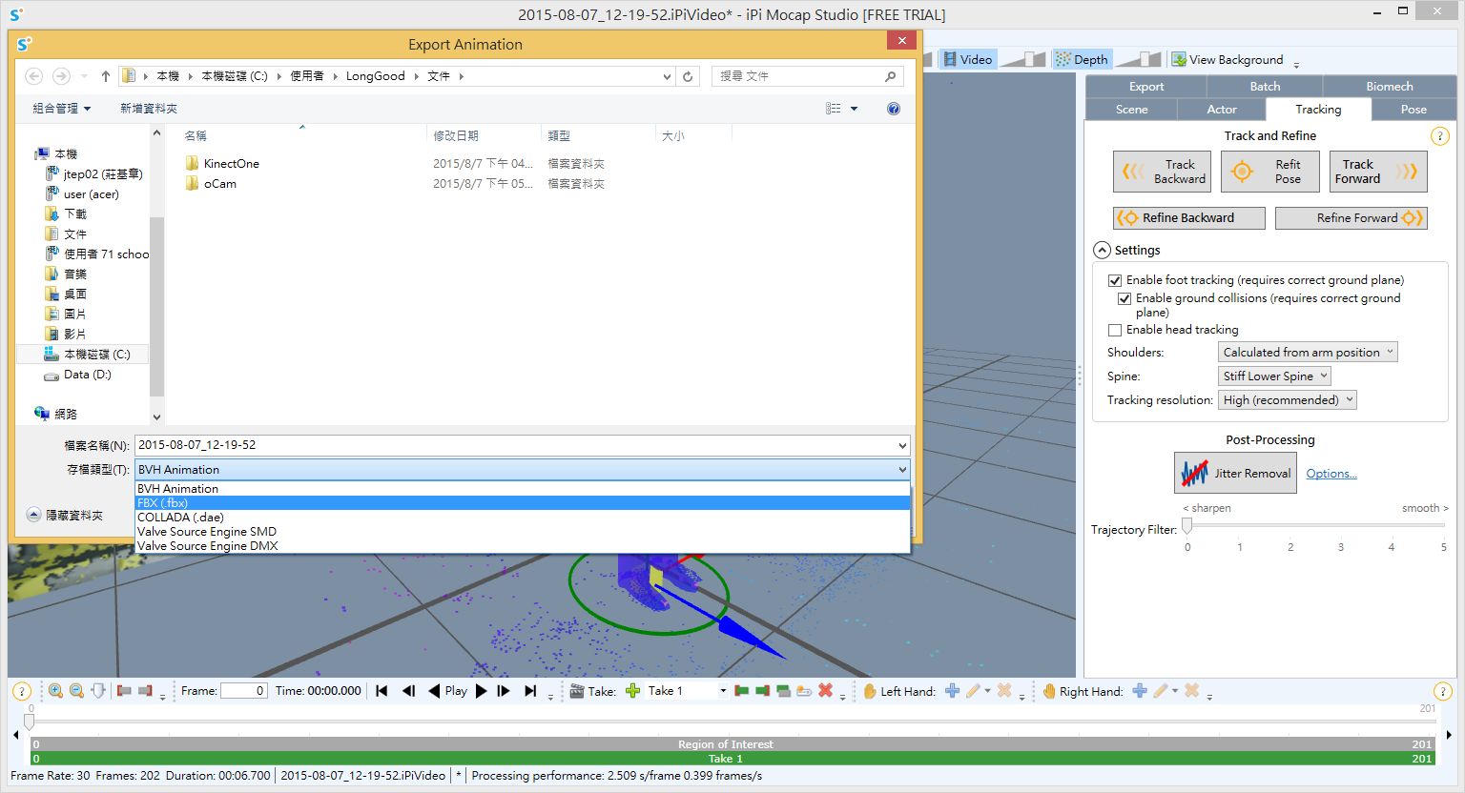Click the zoom in timeline icon

point(55,691)
